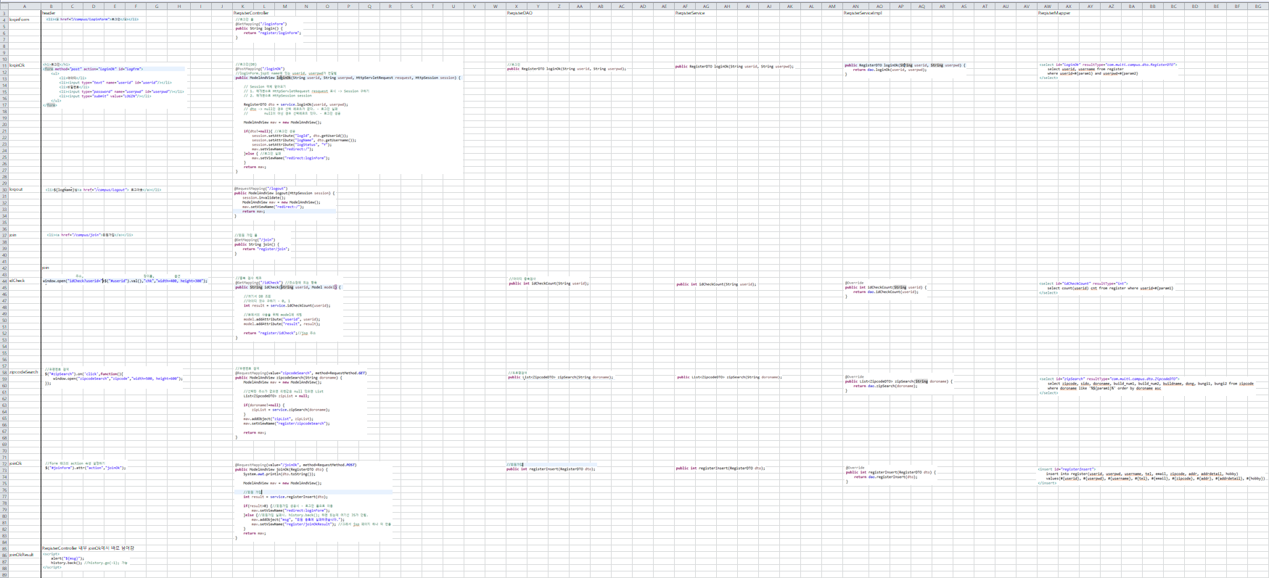Select the login form HTML snippet image
Image resolution: width=1269 pixels, height=578 pixels.
[x=114, y=85]
